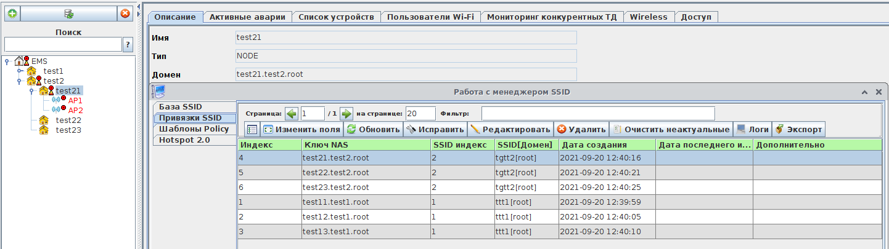Sort by Дата создания column header
Viewport: 889px width, 249px height.
tap(607, 144)
